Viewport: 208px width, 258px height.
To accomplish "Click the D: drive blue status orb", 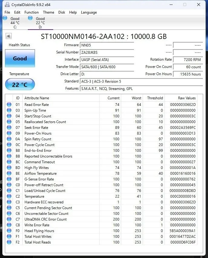I will 30,18.
